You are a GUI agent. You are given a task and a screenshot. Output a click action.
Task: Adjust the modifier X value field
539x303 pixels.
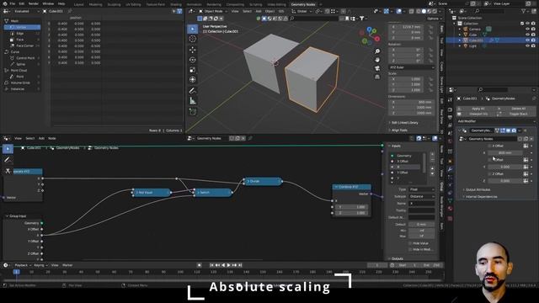pos(504,153)
